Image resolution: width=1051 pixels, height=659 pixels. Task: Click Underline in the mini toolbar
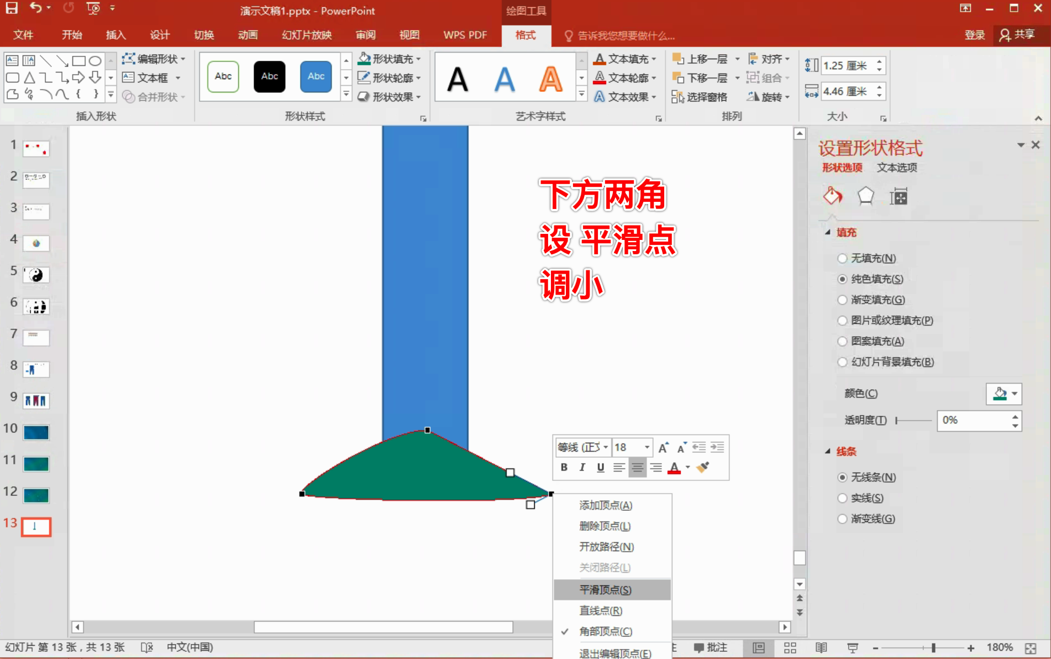tap(600, 467)
